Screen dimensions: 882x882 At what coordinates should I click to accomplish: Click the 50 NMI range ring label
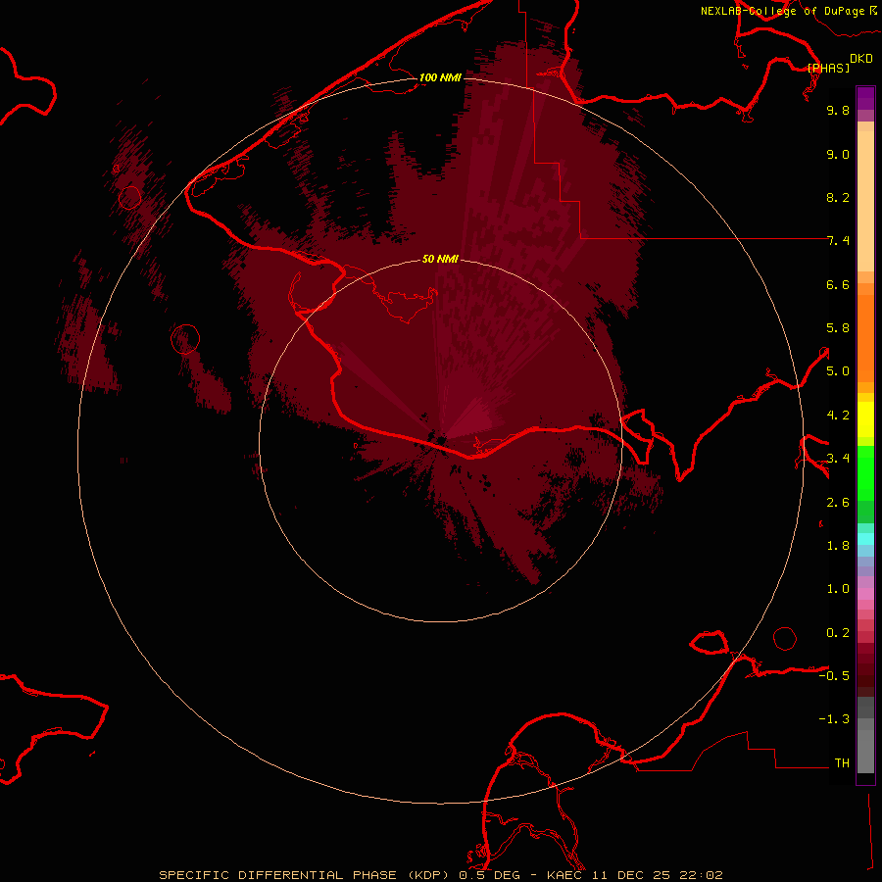[440, 259]
